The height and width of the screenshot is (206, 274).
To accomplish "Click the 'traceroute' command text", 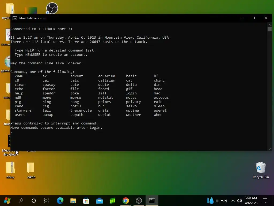I will coord(81,110).
